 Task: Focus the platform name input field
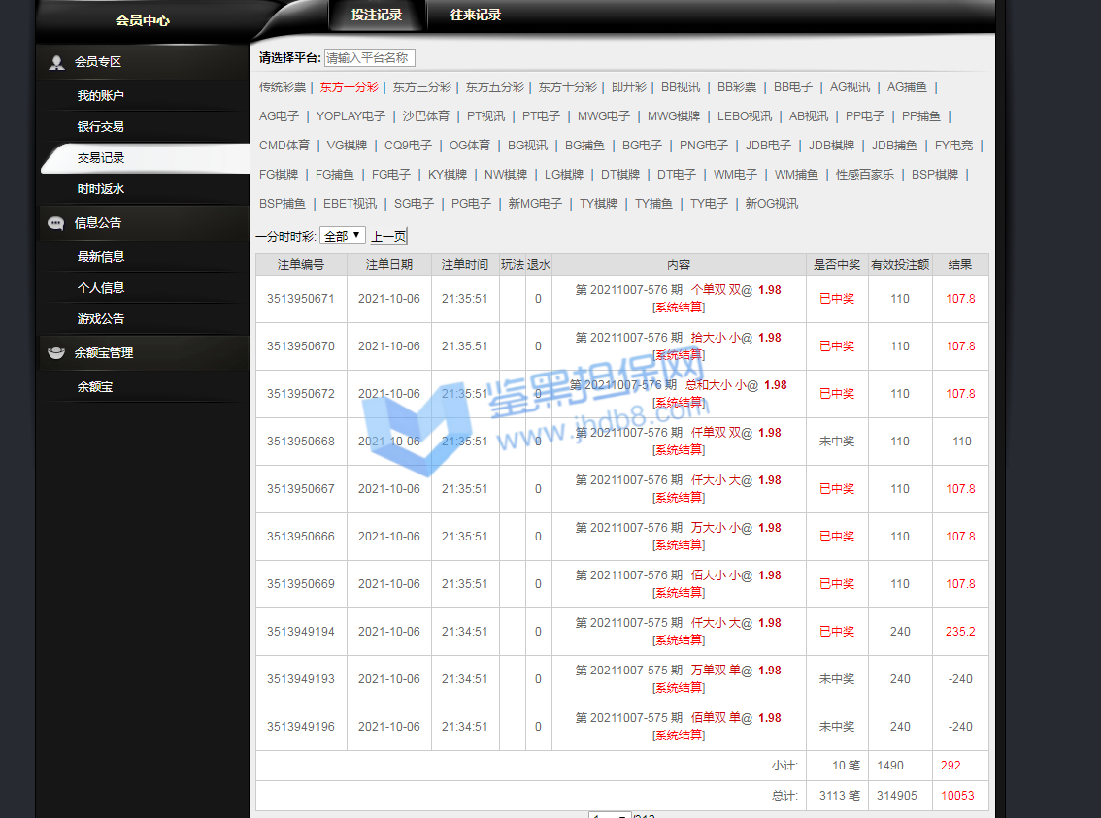369,58
